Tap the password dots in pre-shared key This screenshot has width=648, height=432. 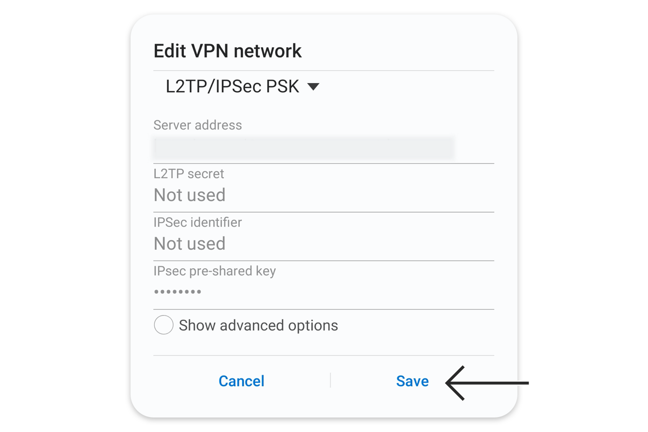[x=177, y=292]
